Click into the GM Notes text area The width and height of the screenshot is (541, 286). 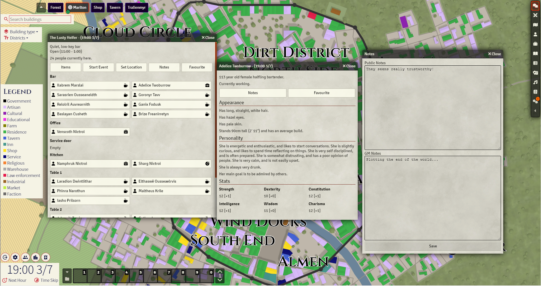[x=433, y=198]
